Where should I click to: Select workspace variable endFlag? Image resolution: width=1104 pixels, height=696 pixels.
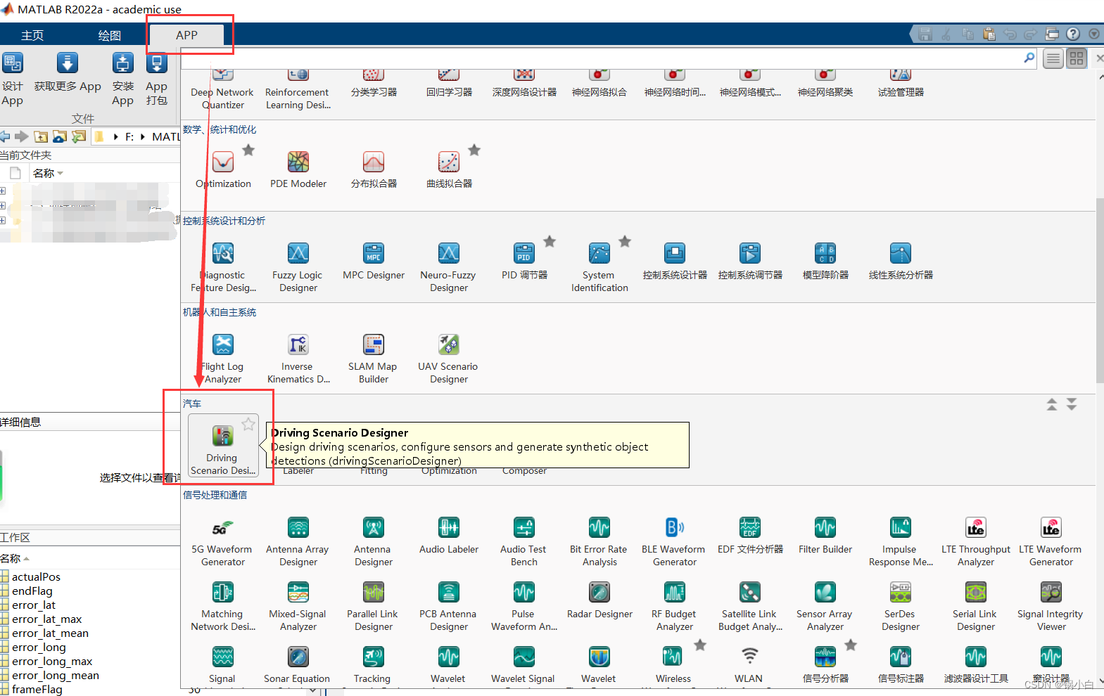[32, 591]
